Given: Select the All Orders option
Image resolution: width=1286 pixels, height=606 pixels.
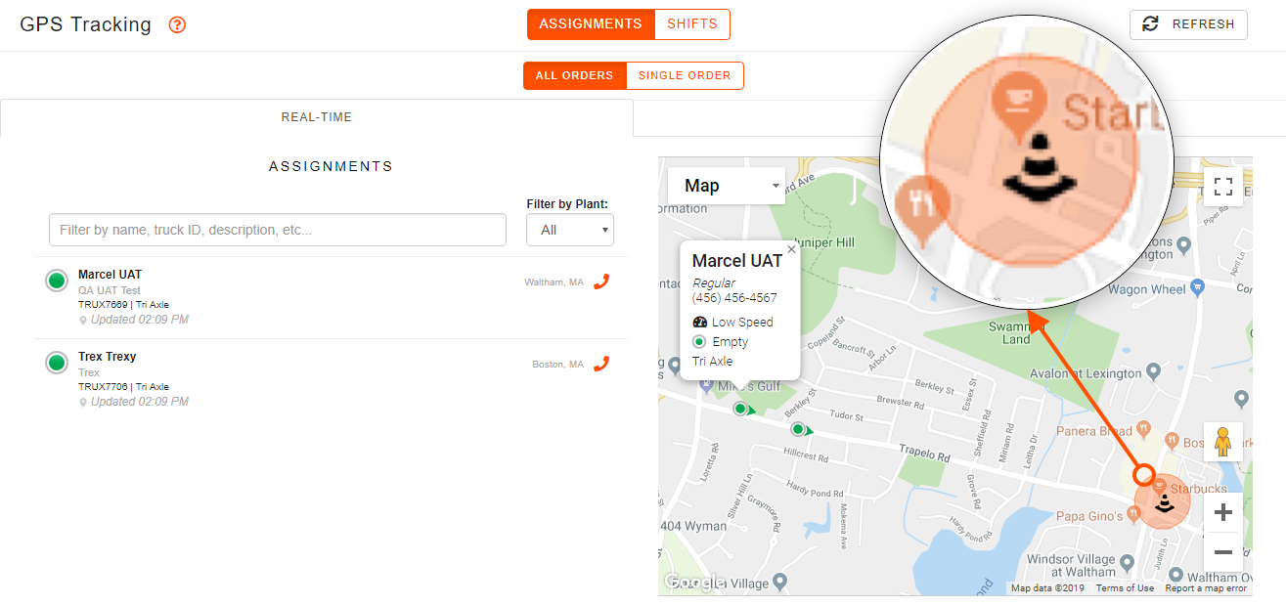Looking at the screenshot, I should coord(574,75).
